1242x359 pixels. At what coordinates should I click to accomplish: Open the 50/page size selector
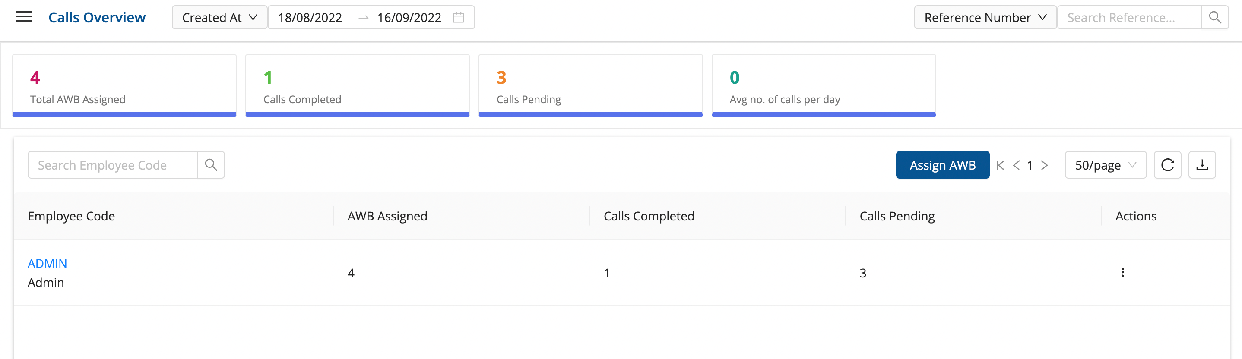coord(1105,165)
